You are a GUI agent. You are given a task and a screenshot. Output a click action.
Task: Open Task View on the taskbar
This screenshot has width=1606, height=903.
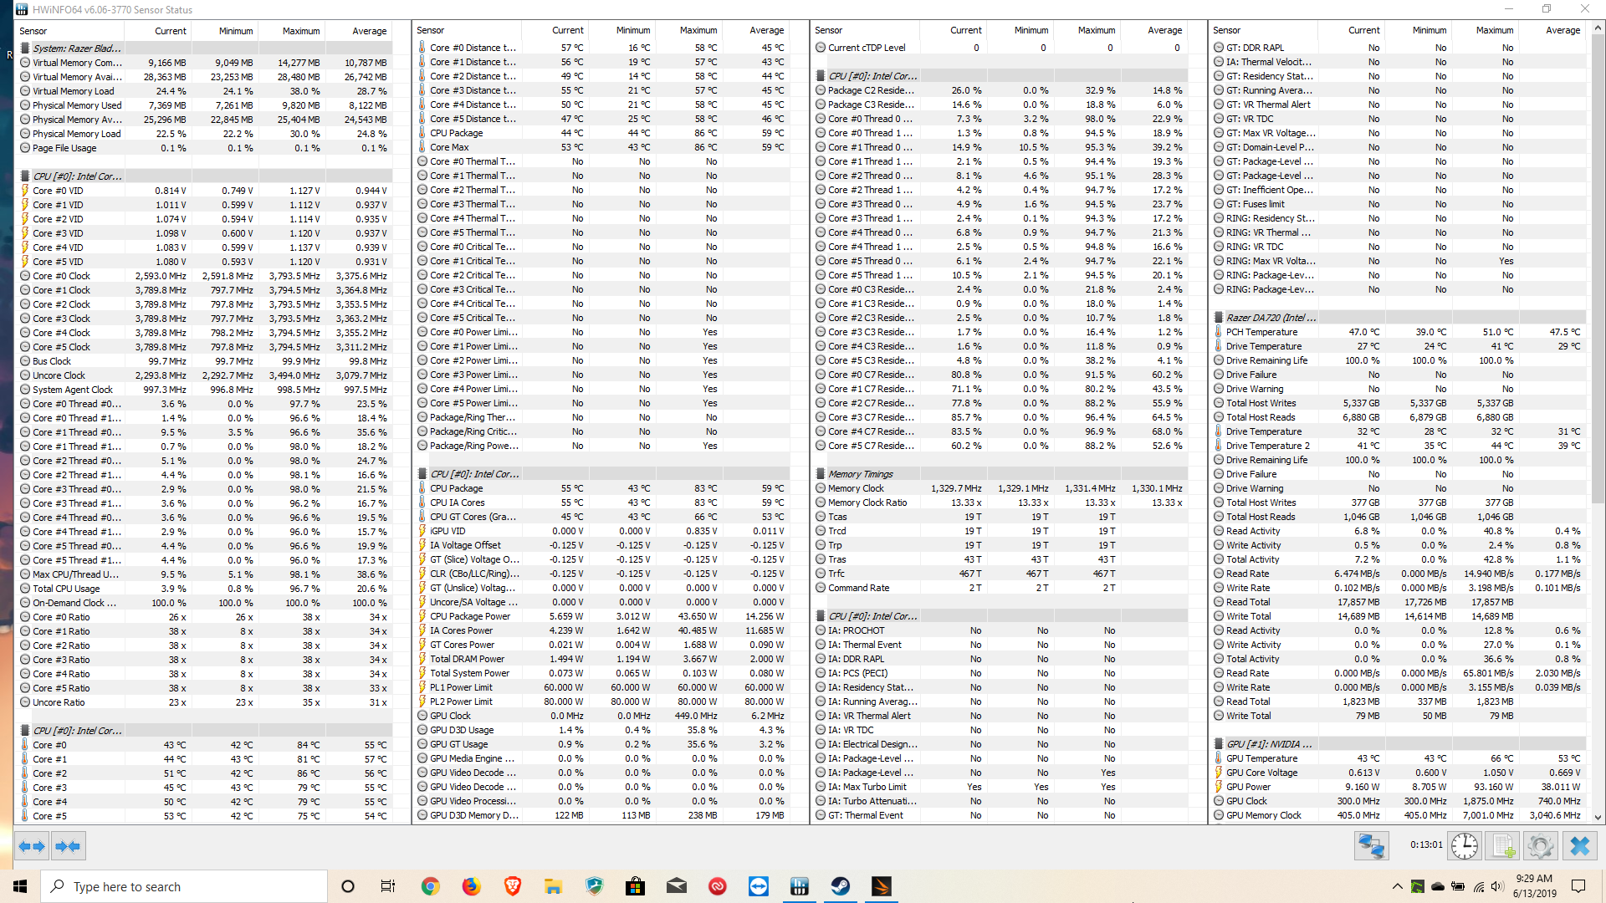[x=388, y=886]
